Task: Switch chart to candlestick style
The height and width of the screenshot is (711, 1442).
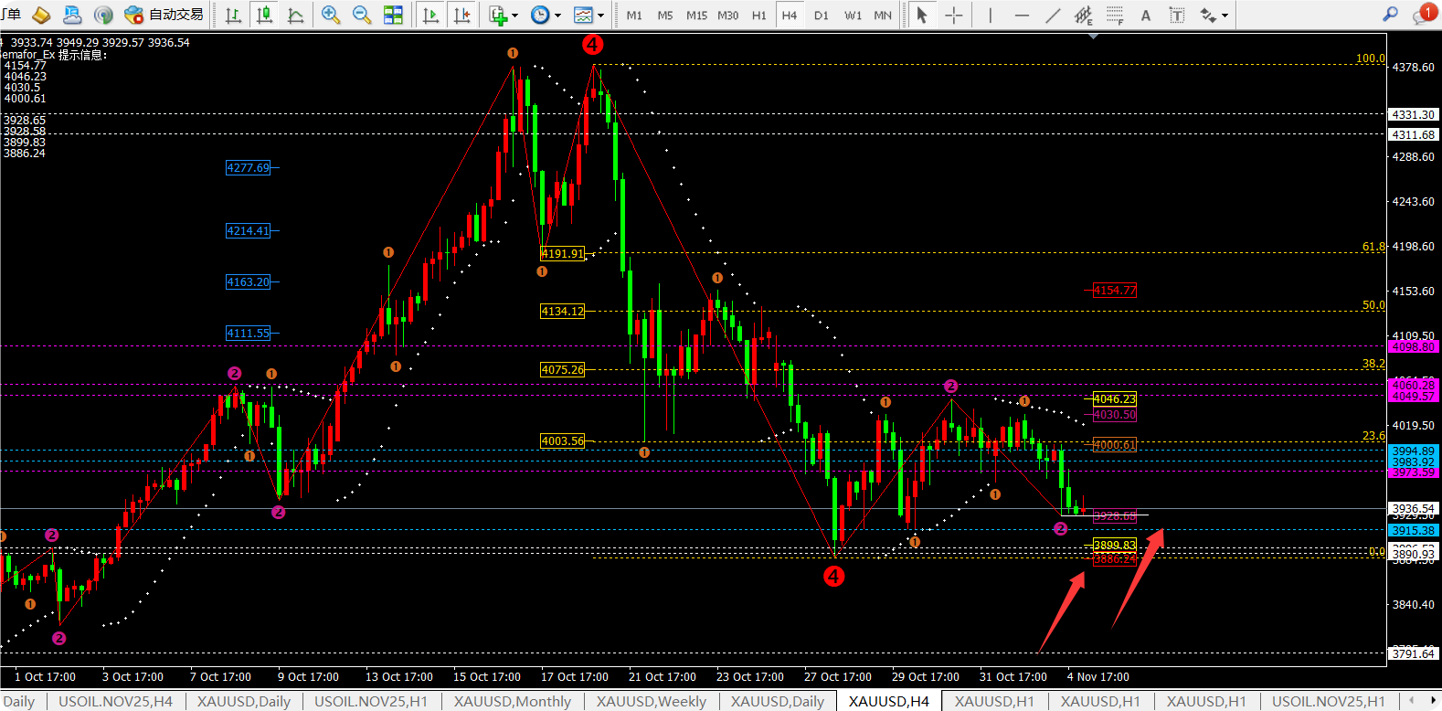Action: [265, 15]
